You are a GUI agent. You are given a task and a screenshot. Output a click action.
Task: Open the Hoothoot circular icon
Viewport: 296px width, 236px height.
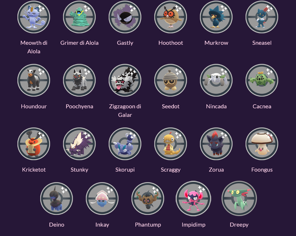click(171, 17)
